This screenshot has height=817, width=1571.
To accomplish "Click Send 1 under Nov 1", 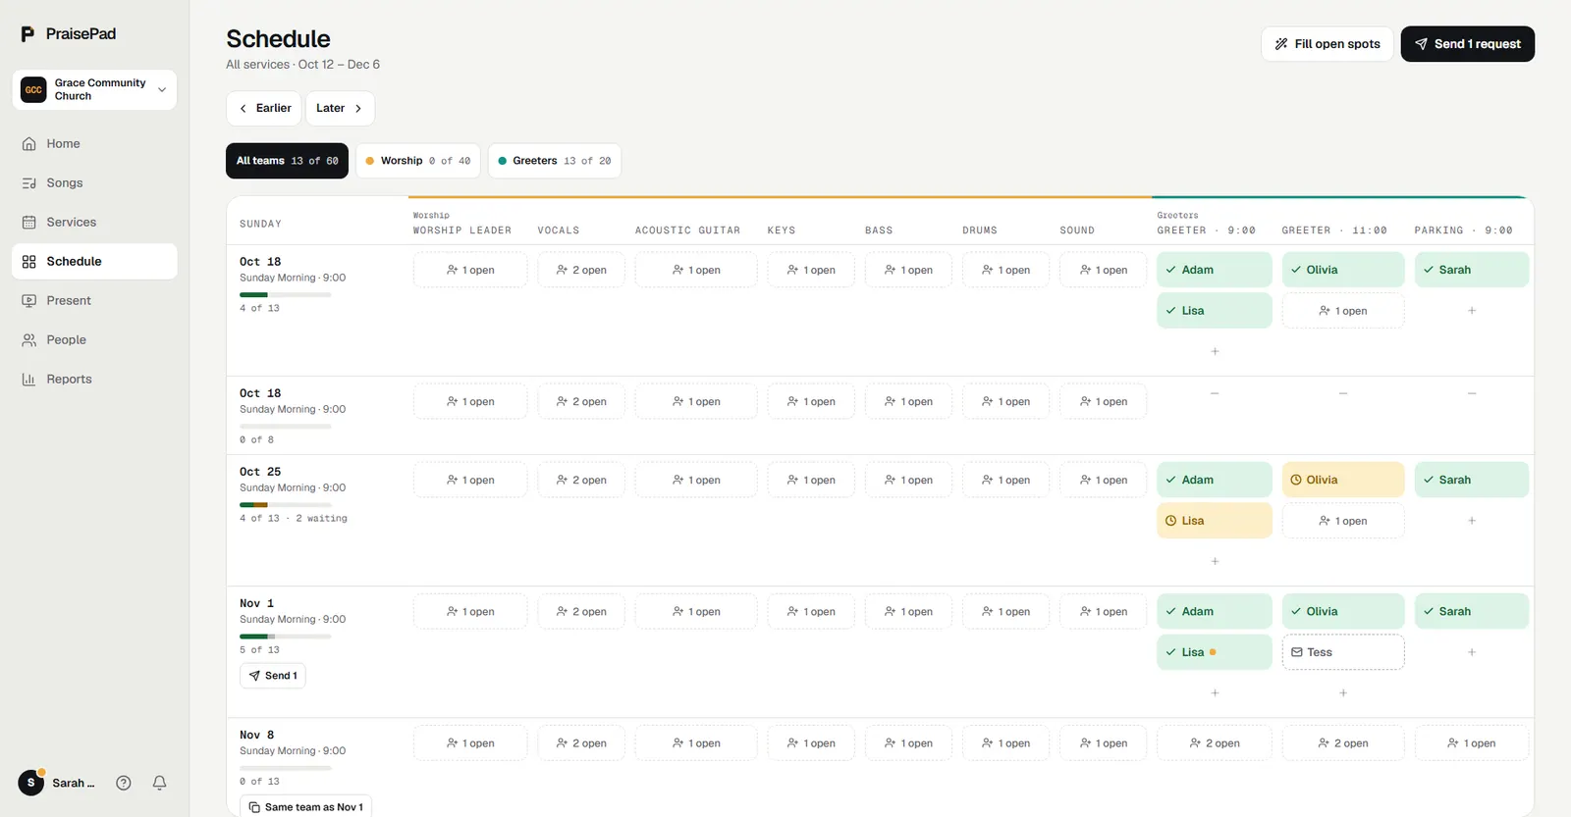I will 273,676.
